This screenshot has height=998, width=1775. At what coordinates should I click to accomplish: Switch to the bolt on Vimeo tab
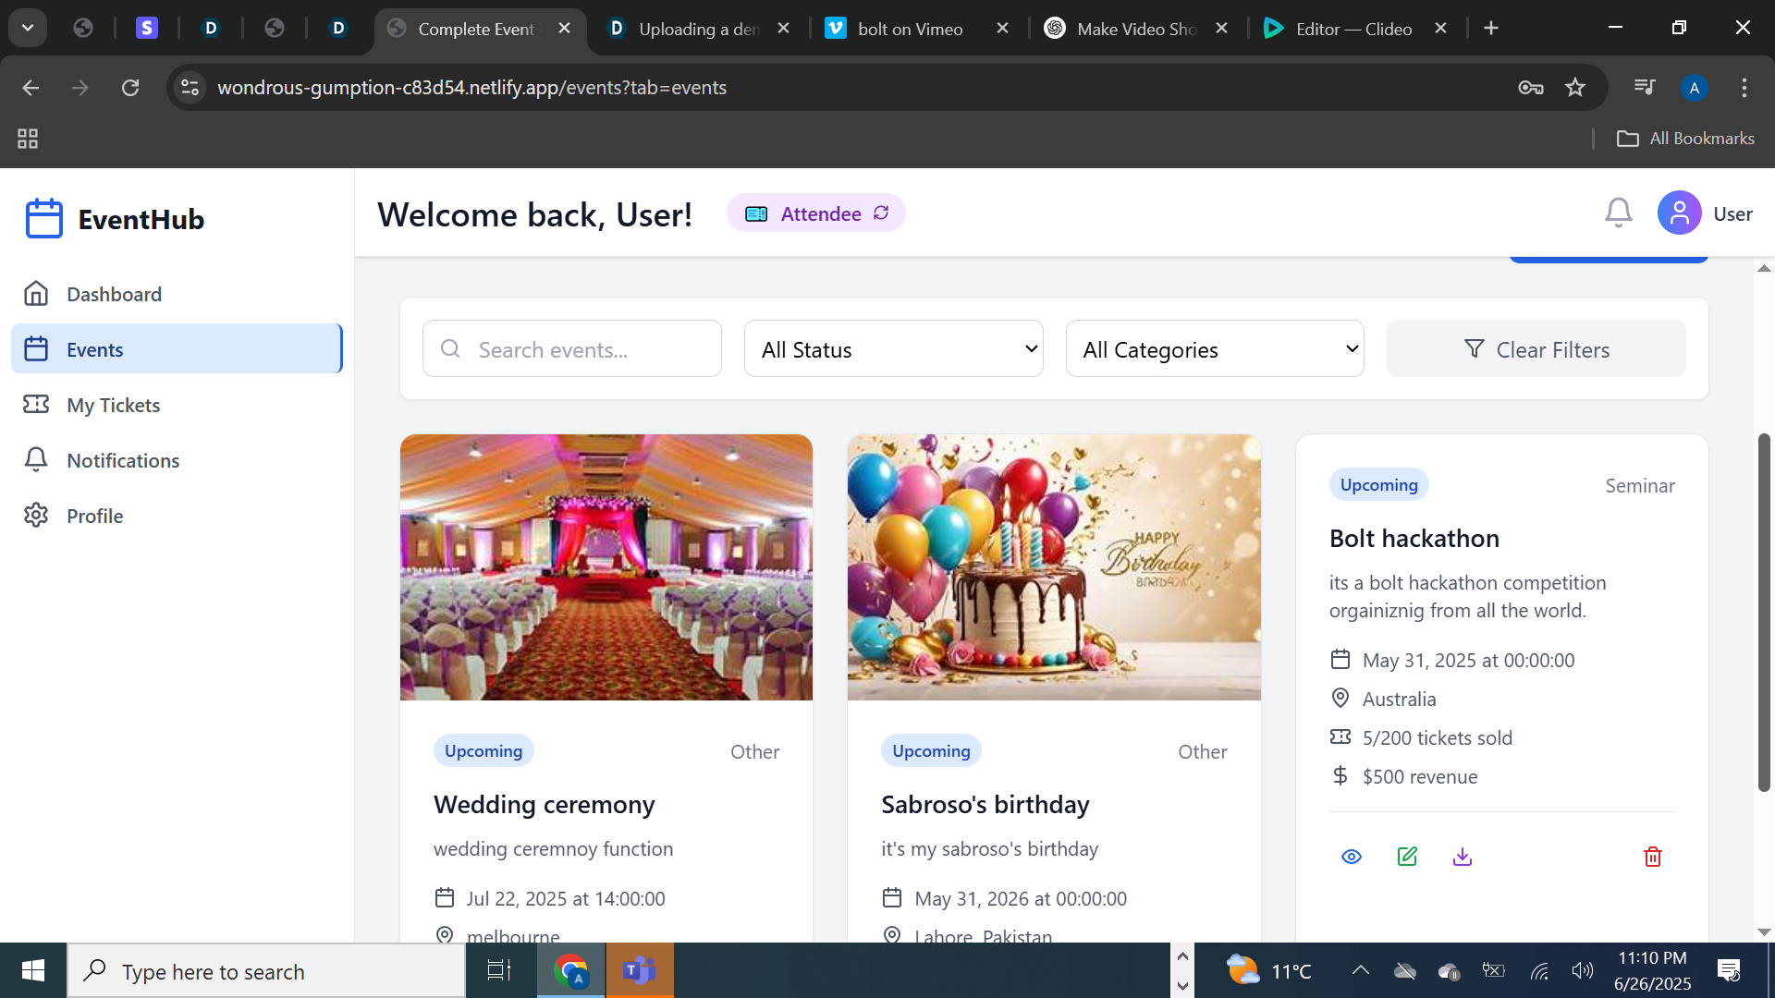tap(910, 29)
